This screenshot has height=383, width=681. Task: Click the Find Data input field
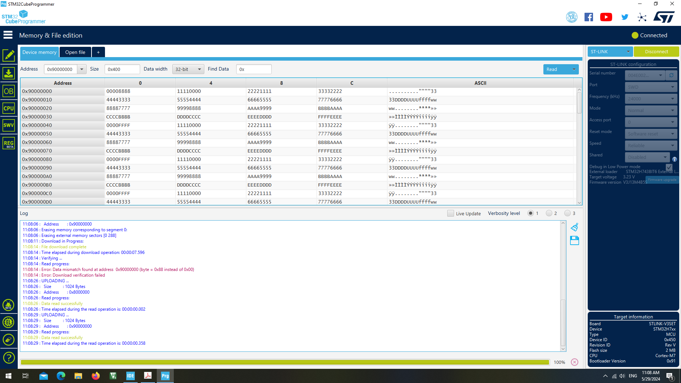tap(254, 69)
